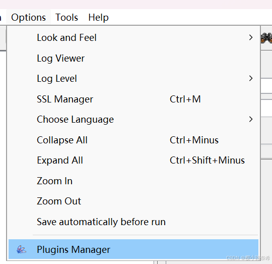Choose Collapse All in Options menu
This screenshot has height=264, width=272.
pyautogui.click(x=133, y=140)
